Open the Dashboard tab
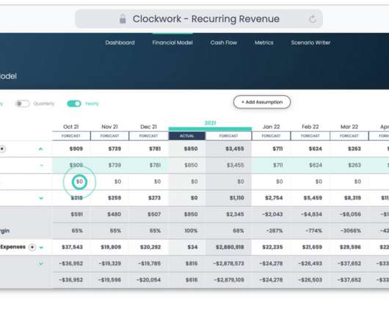The width and height of the screenshot is (389, 324). point(120,43)
